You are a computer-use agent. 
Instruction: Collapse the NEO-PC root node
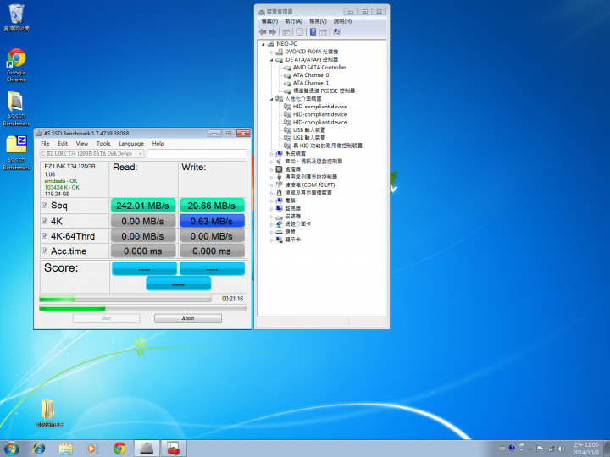[x=263, y=44]
